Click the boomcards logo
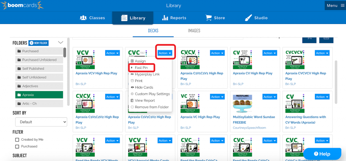 tap(22, 5)
